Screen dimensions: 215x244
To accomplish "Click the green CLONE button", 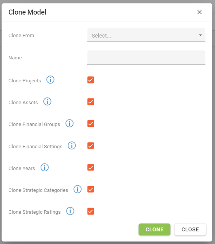I will tap(155, 229).
